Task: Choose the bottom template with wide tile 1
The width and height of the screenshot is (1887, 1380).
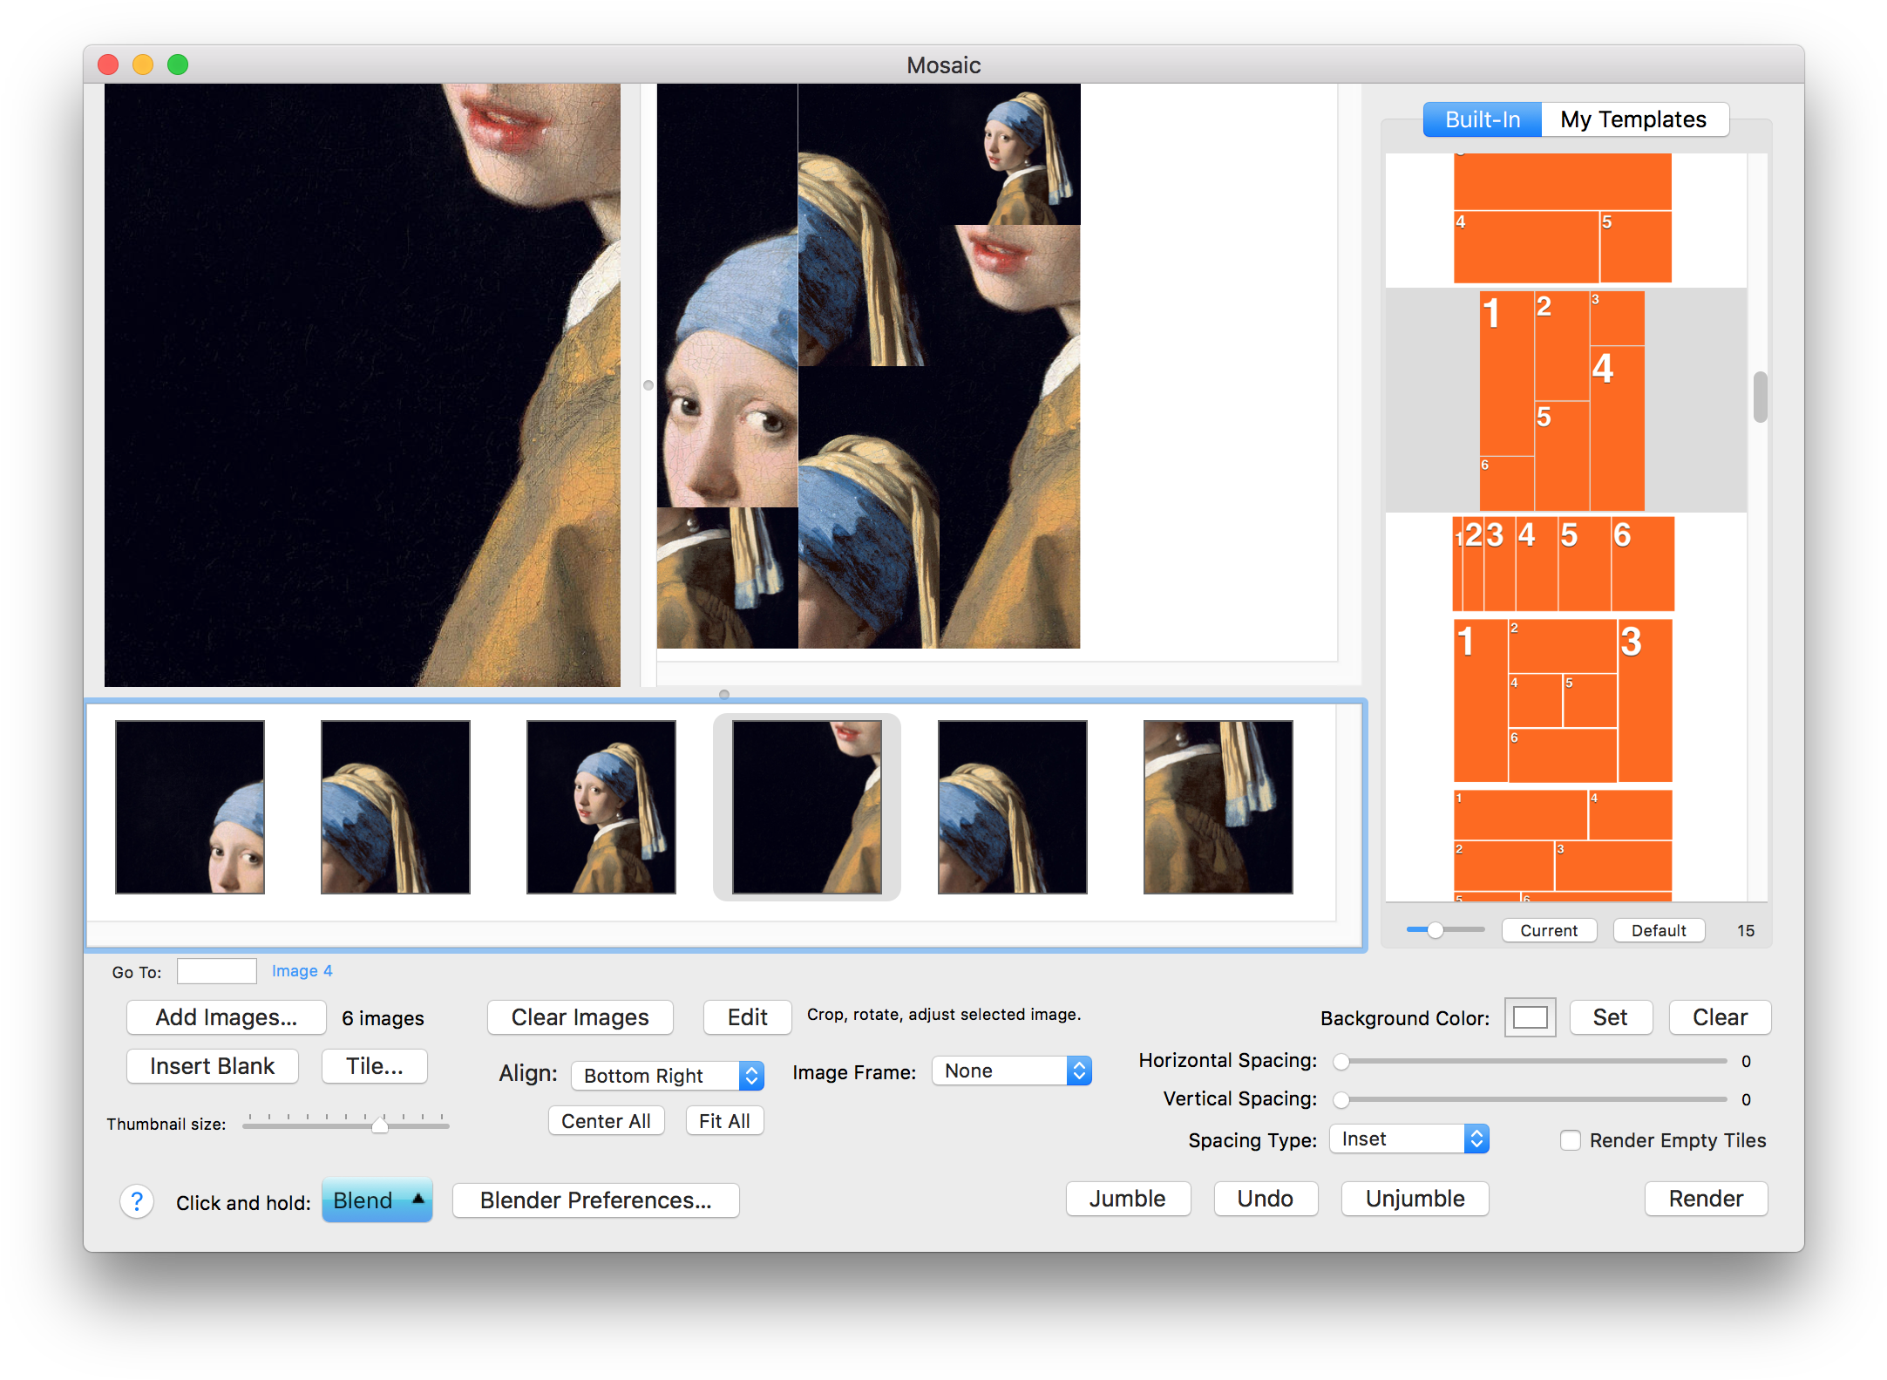Action: (x=1563, y=846)
